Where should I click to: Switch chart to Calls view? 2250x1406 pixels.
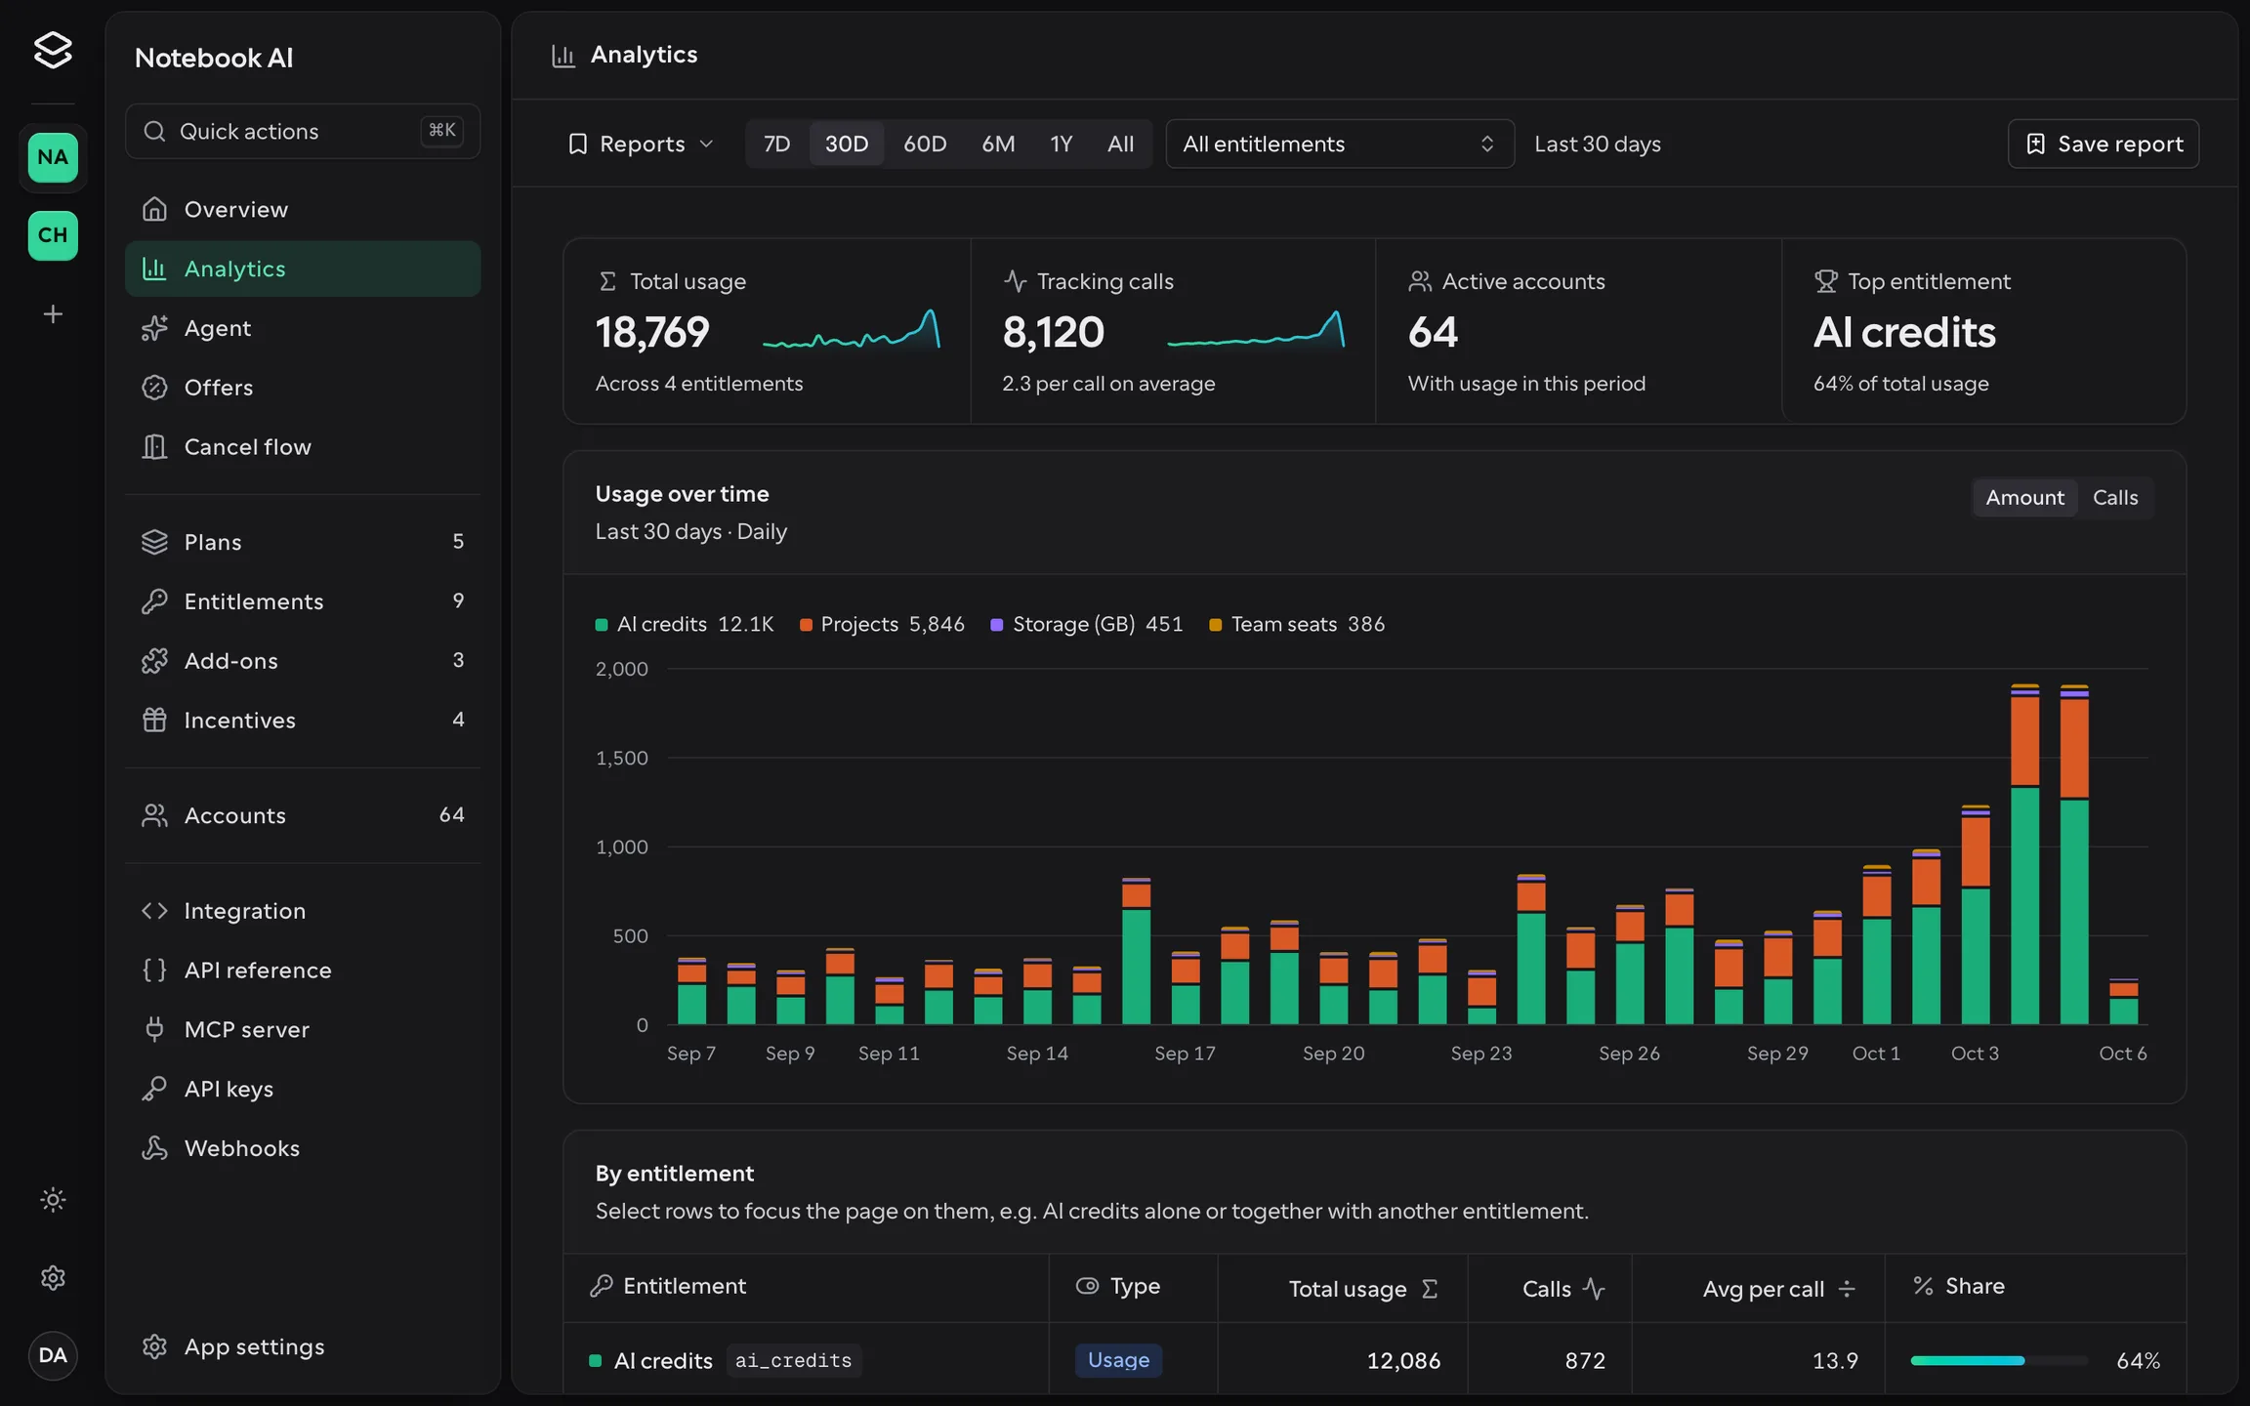click(x=2115, y=498)
